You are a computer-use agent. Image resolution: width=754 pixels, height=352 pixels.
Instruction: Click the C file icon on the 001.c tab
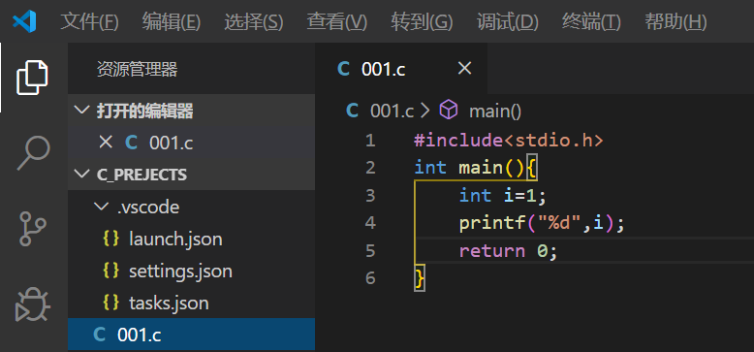[343, 69]
